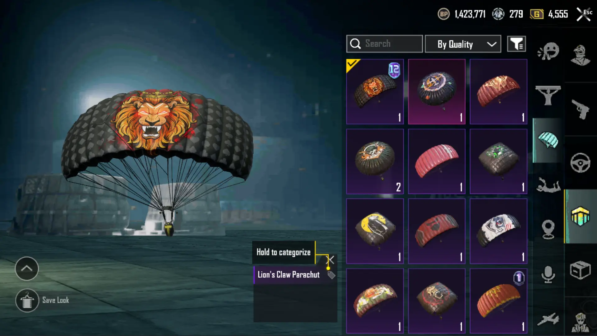This screenshot has width=597, height=336.
Task: Select the plain pink parachute thumbnail
Action: [437, 161]
